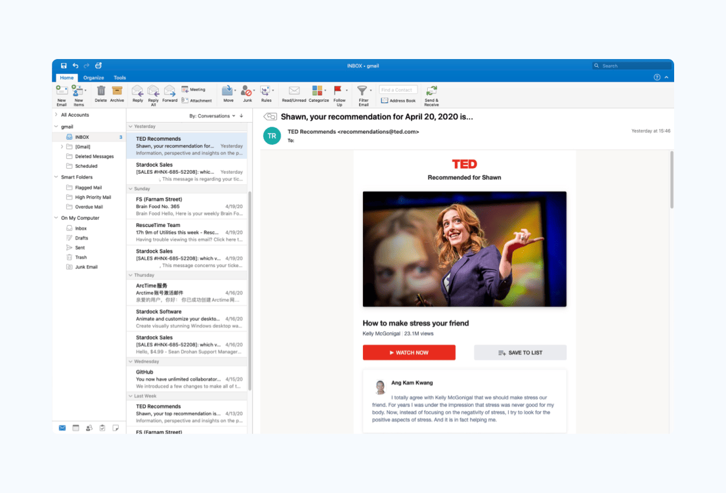
Task: Open the Address Book
Action: pyautogui.click(x=398, y=101)
